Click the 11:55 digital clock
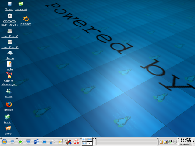 pos(186,140)
